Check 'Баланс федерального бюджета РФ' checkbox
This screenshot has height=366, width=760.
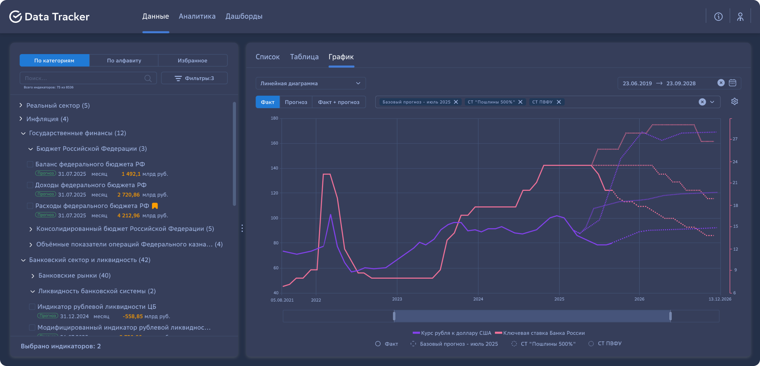point(30,164)
